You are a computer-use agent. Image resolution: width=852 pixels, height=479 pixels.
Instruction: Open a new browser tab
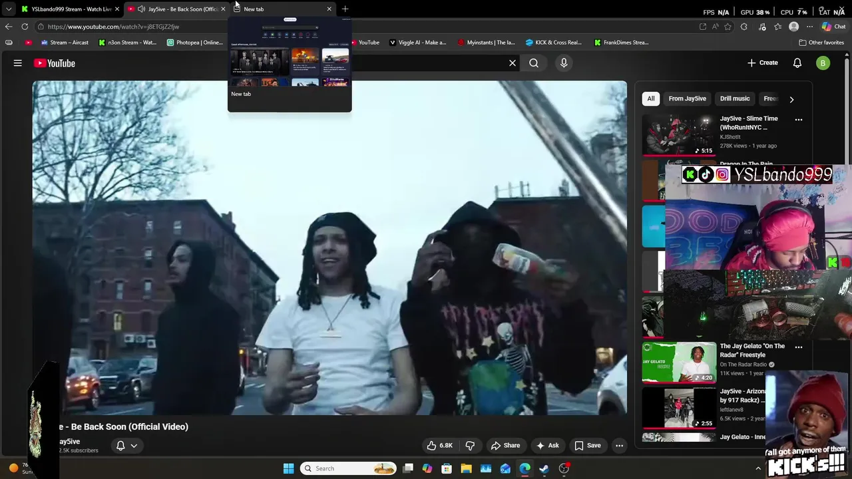tap(345, 9)
